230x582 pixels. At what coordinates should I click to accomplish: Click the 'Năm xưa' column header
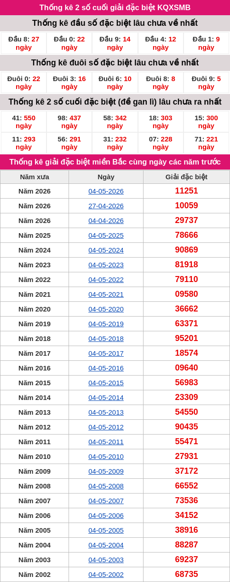click(34, 177)
